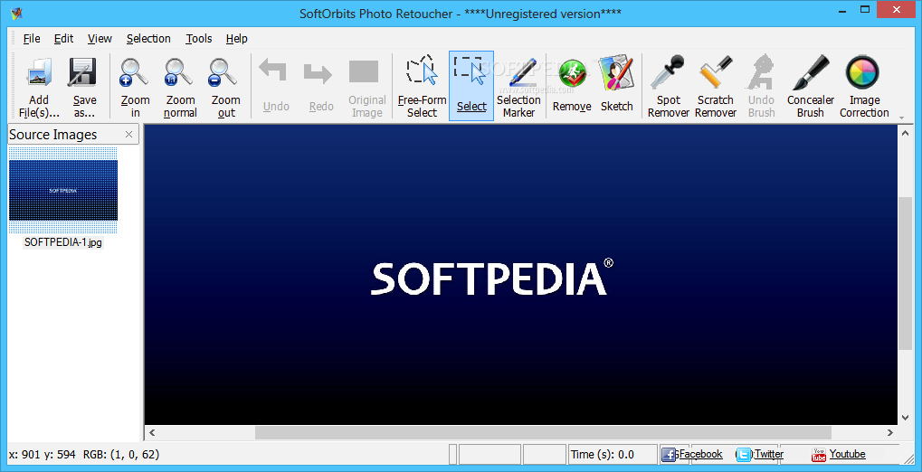This screenshot has width=922, height=472.
Task: Open the Facebook link
Action: (x=700, y=454)
